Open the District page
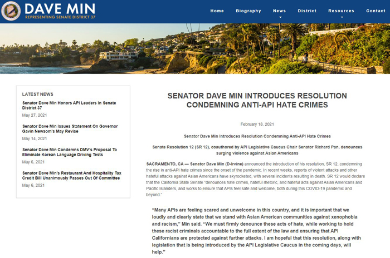 307,11
